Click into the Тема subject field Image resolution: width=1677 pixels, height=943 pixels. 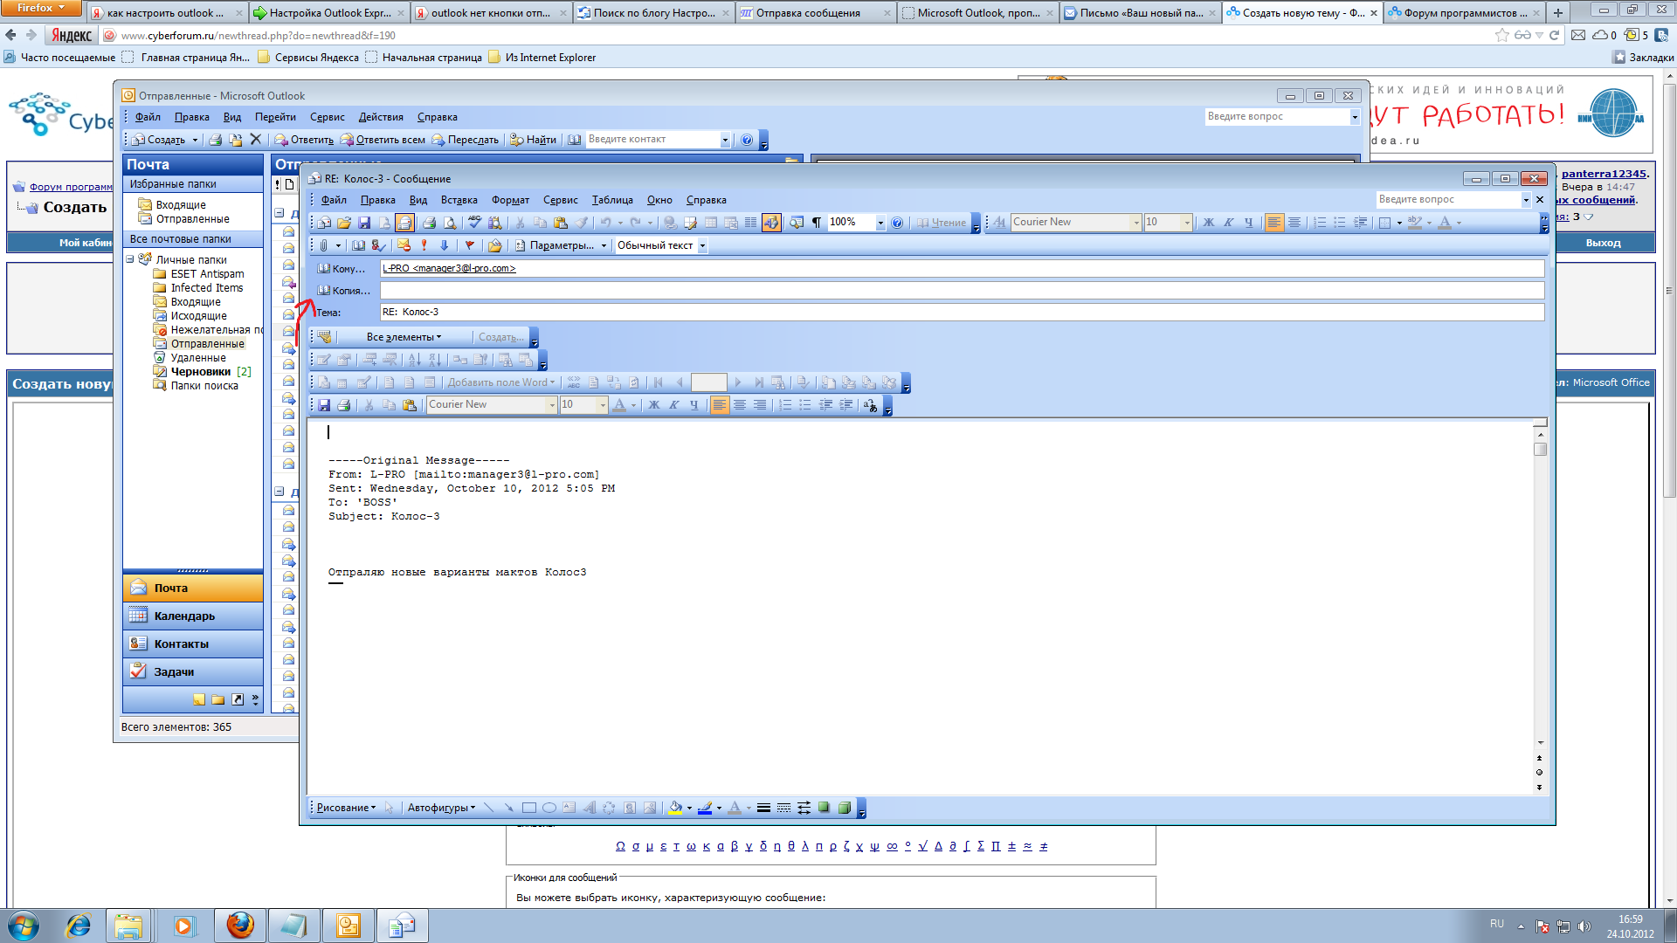click(962, 312)
